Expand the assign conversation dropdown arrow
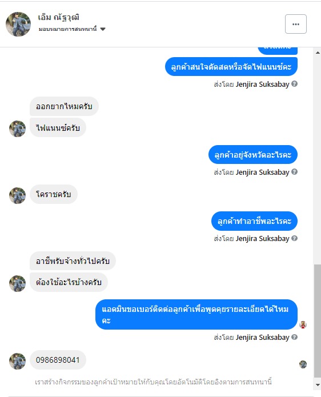This screenshot has width=321, height=397. (x=103, y=29)
